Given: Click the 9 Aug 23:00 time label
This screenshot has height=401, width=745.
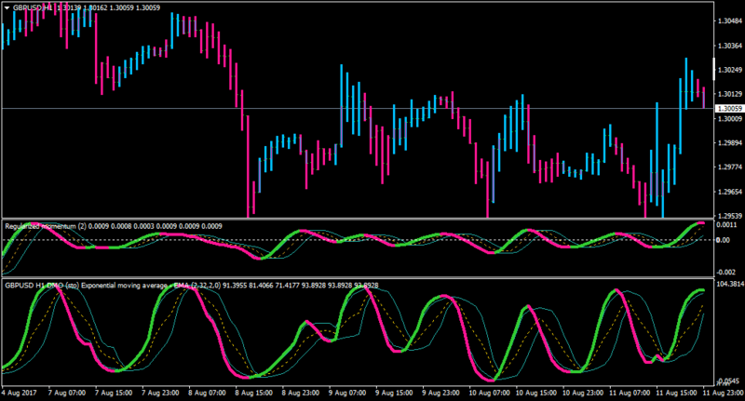Looking at the screenshot, I should click(440, 393).
